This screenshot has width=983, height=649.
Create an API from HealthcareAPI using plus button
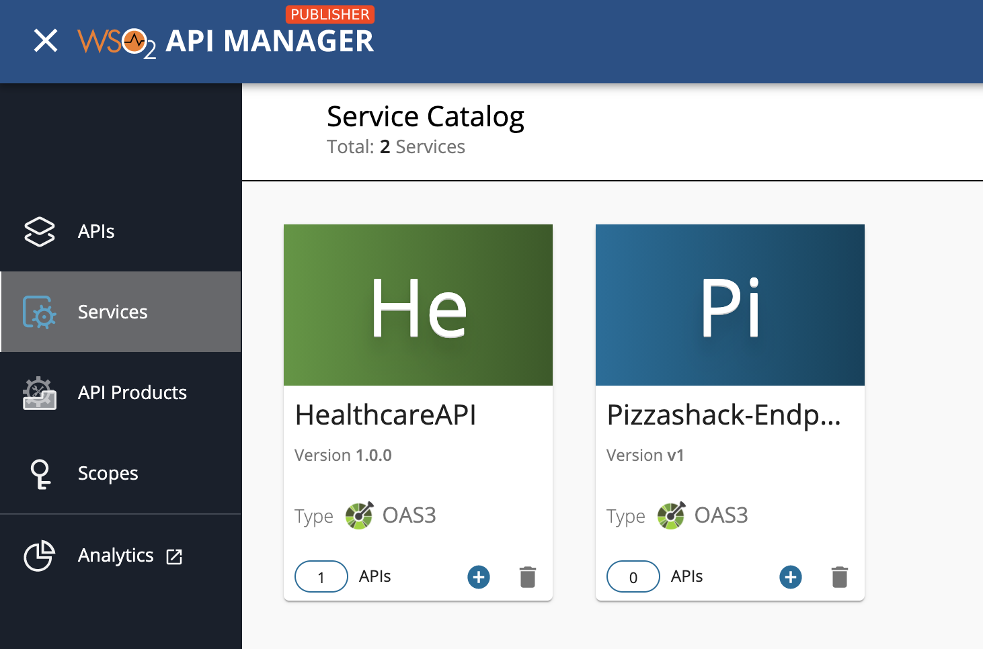478,576
